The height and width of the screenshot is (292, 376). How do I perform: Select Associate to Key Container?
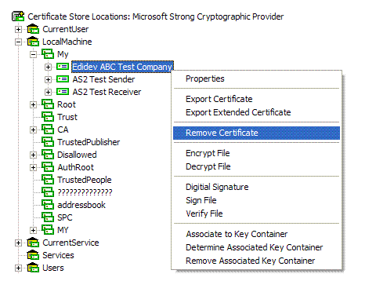coord(256,234)
